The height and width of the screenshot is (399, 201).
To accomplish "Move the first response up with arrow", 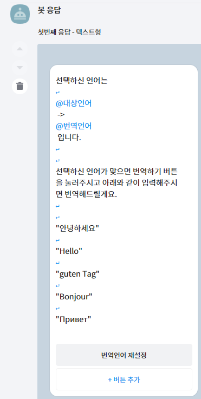I will (x=20, y=49).
